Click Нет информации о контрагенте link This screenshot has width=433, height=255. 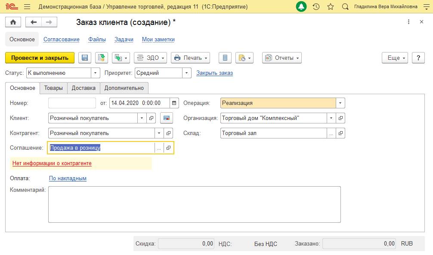[52, 163]
